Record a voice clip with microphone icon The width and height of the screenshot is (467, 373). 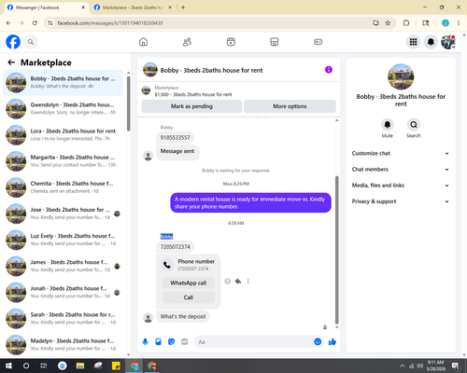click(x=145, y=342)
